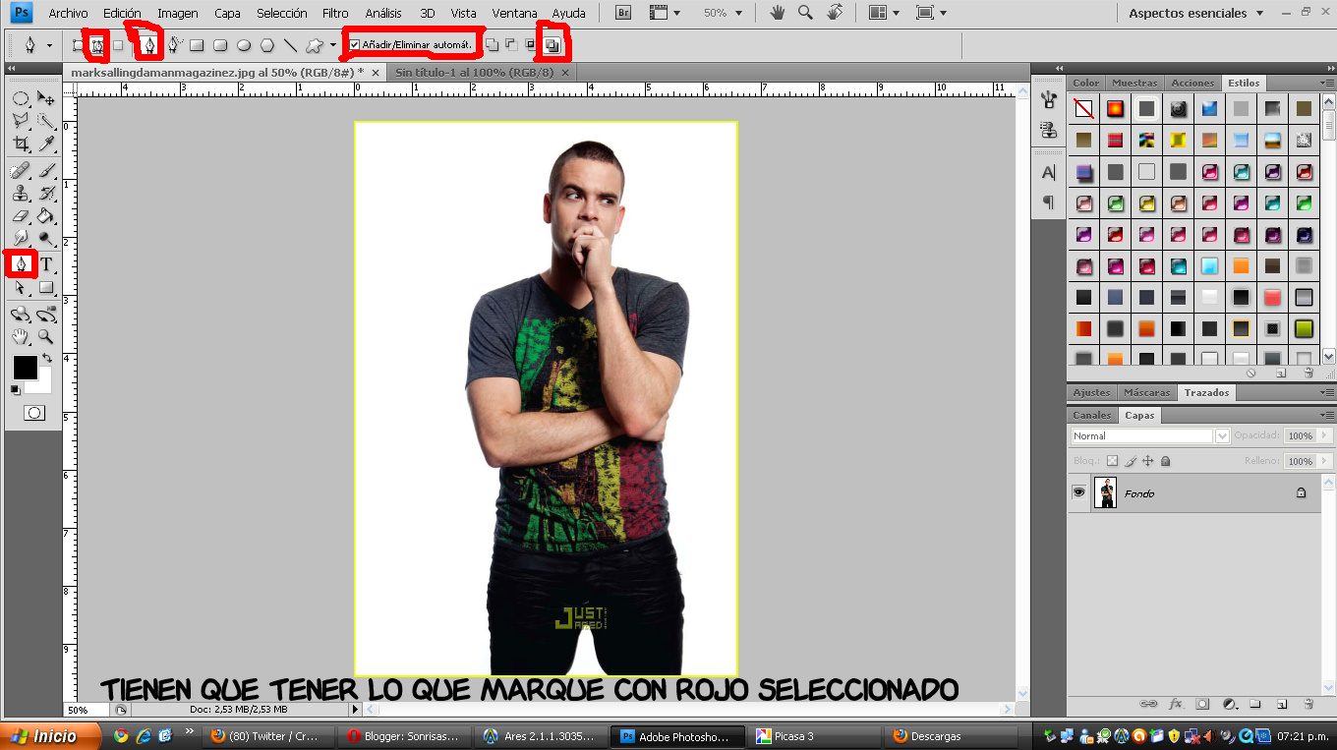Viewport: 1337px width, 750px height.
Task: Click the Windows Inicio start button
Action: click(51, 735)
